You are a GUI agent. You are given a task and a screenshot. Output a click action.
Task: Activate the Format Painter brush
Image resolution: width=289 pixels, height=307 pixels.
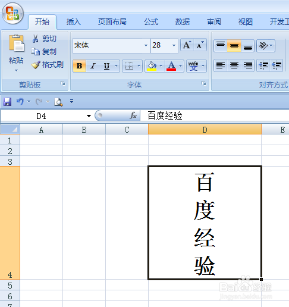tap(36, 65)
